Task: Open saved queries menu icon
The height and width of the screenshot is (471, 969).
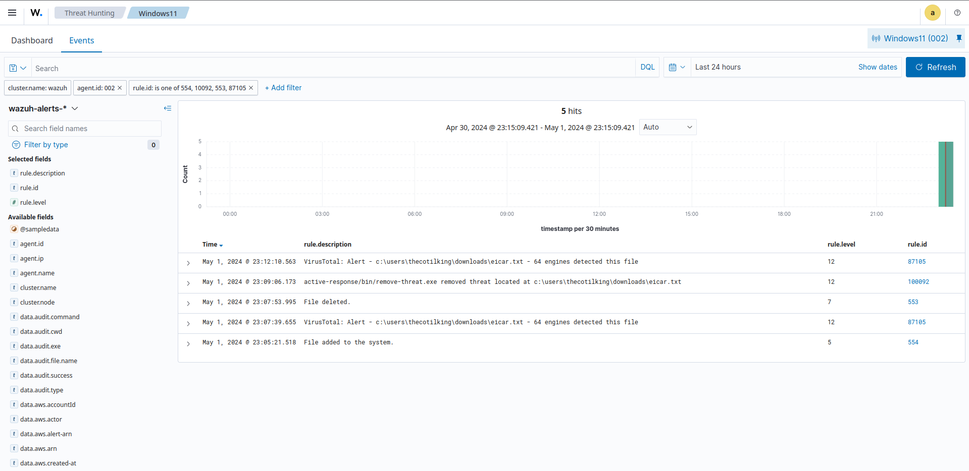Action: (18, 68)
